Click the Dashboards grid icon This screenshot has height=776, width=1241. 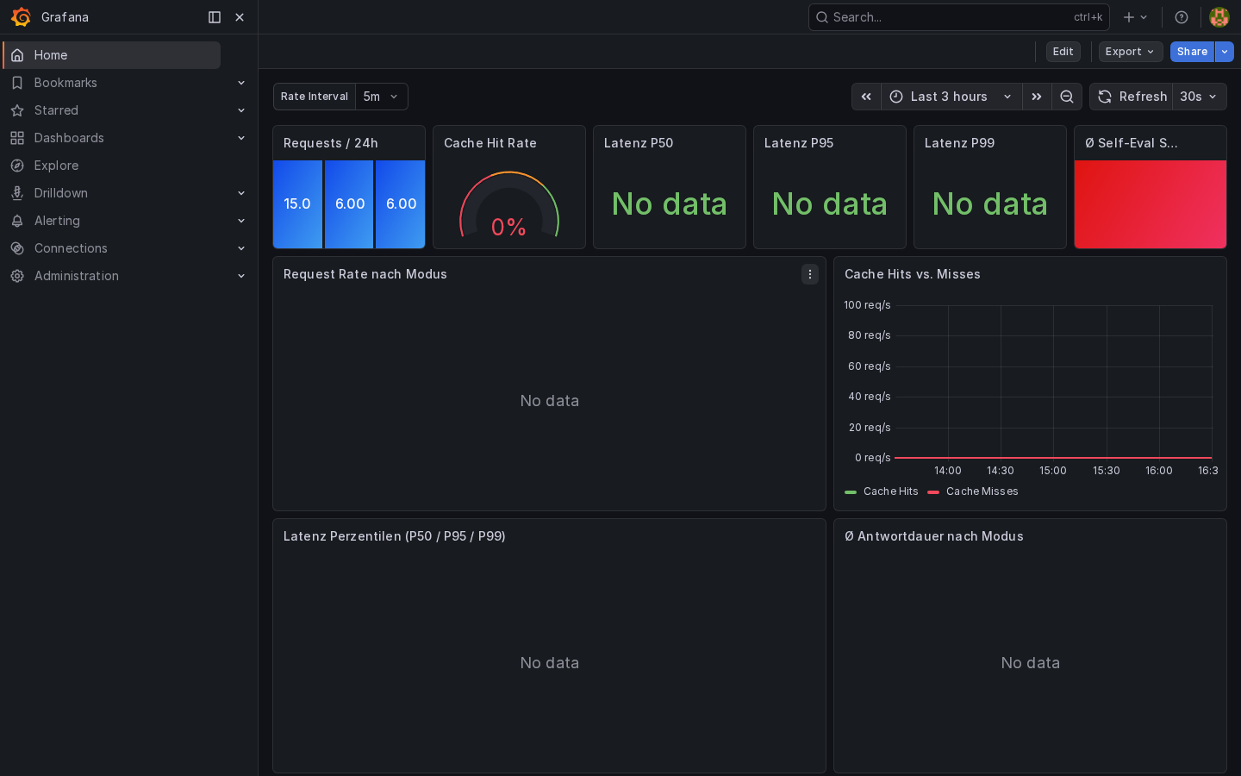click(17, 138)
